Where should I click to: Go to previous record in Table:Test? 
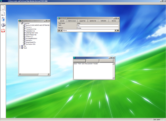point(61,30)
